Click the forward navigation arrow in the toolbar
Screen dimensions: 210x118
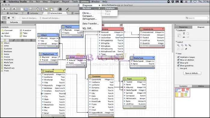pos(8,9)
